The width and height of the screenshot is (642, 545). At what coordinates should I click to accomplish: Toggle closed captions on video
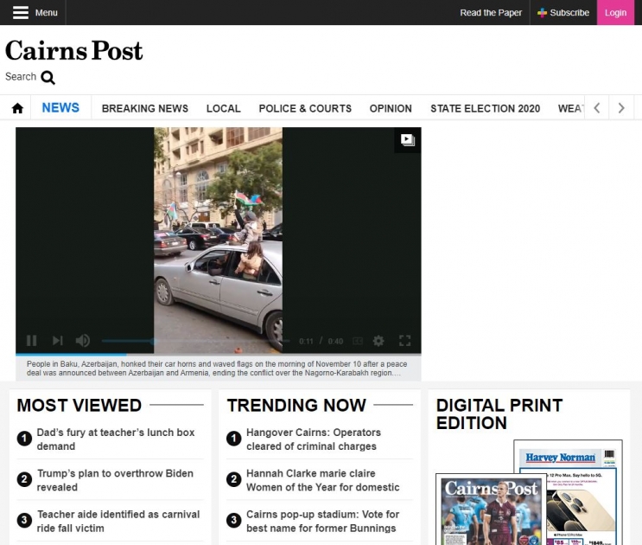point(358,341)
